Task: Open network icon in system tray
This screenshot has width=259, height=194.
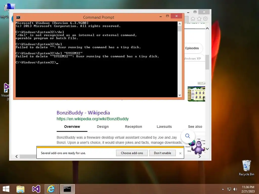Action: [x=229, y=189]
